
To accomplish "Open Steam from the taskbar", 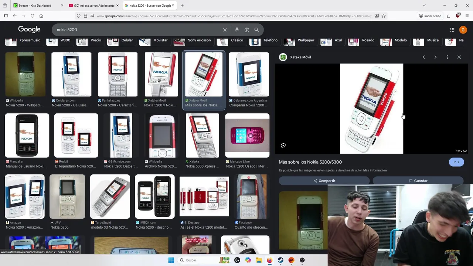I will tap(280, 260).
